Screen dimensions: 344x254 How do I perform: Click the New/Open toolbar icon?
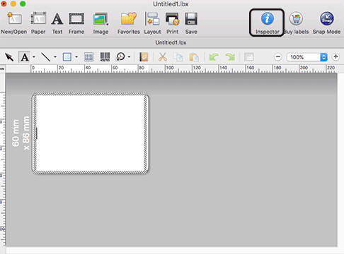pyautogui.click(x=15, y=19)
